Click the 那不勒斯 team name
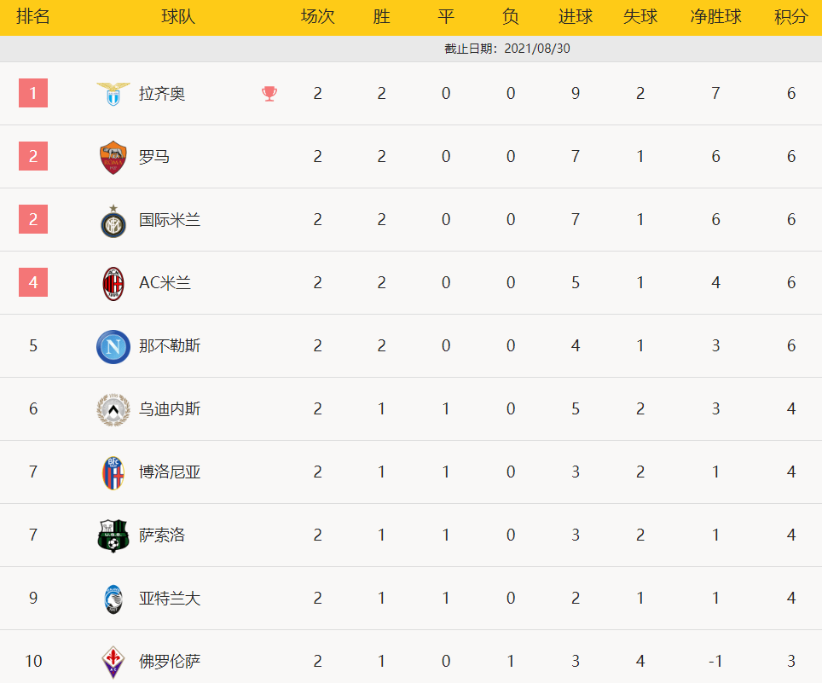The height and width of the screenshot is (683, 822). pyautogui.click(x=170, y=346)
